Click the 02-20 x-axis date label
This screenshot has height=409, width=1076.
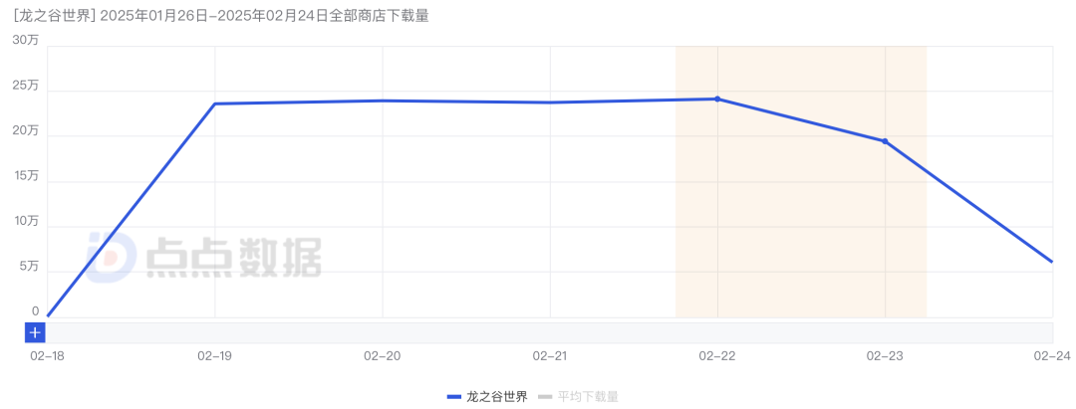(x=383, y=355)
